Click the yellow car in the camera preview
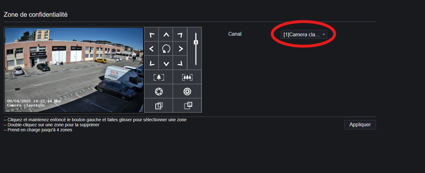The height and width of the screenshot is (173, 425). pyautogui.click(x=101, y=60)
